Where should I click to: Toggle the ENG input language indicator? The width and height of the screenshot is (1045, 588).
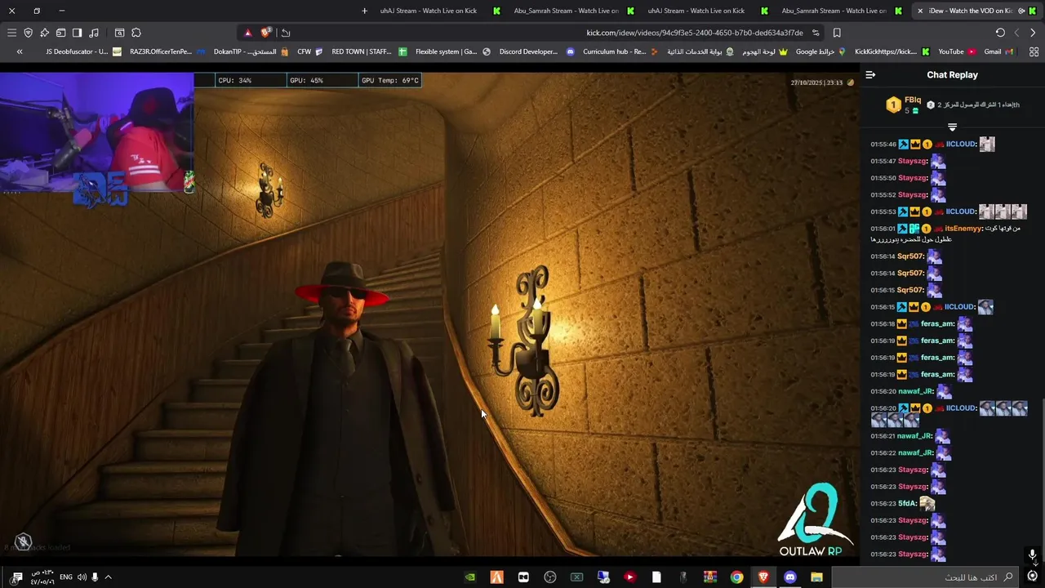(x=66, y=577)
